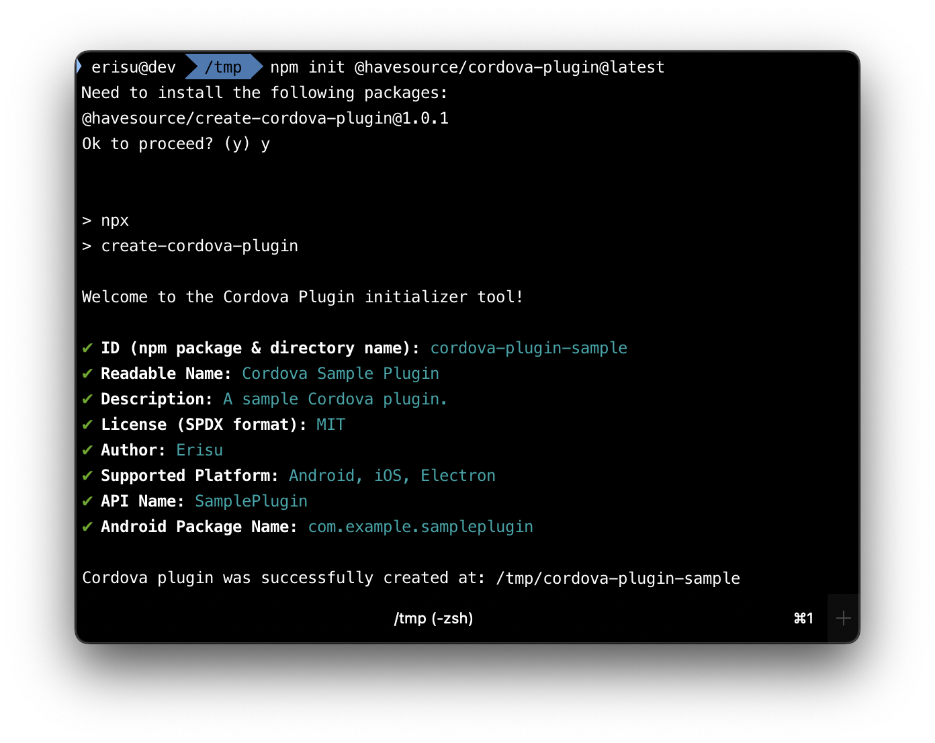Click the com.example.sampleplugin package value
This screenshot has height=743, width=935.
tap(420, 527)
